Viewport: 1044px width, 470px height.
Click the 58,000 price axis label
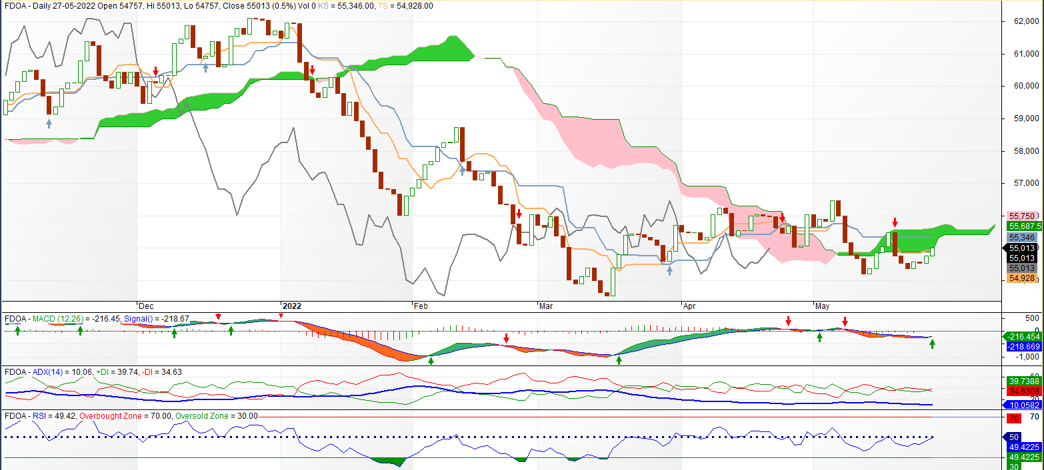[1027, 150]
